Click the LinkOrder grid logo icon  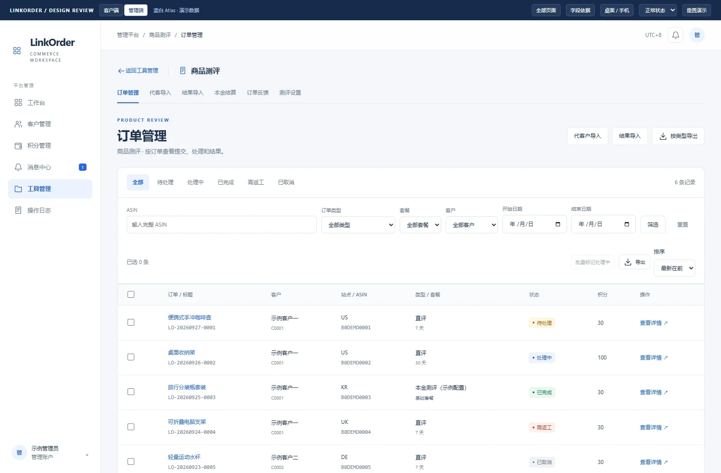[17, 51]
